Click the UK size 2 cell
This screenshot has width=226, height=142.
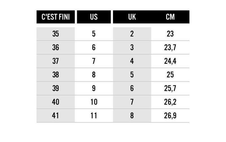click(132, 34)
